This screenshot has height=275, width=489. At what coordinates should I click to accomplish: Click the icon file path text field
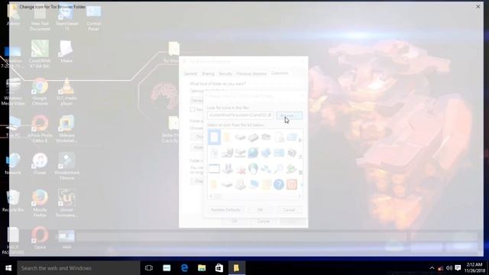(240, 115)
